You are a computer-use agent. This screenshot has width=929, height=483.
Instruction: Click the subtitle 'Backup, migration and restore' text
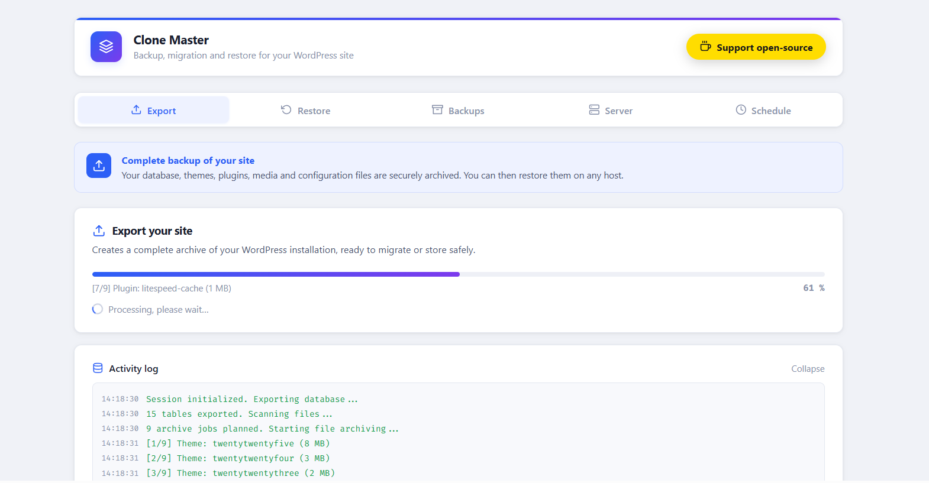click(244, 56)
